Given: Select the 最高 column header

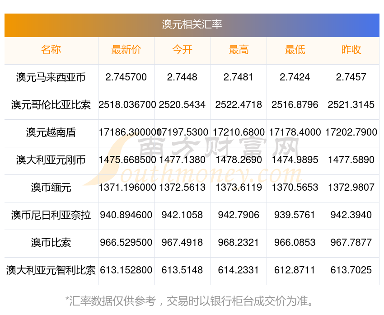Looking at the screenshot, I should [239, 50].
